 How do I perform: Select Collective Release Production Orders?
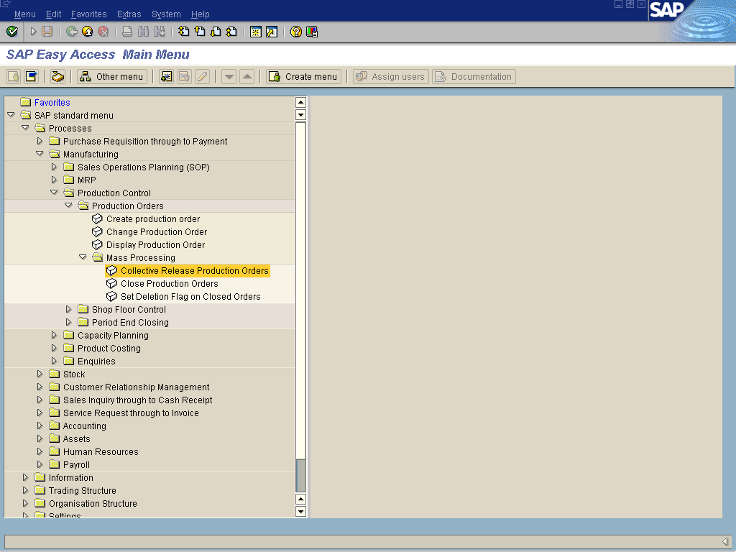click(194, 271)
